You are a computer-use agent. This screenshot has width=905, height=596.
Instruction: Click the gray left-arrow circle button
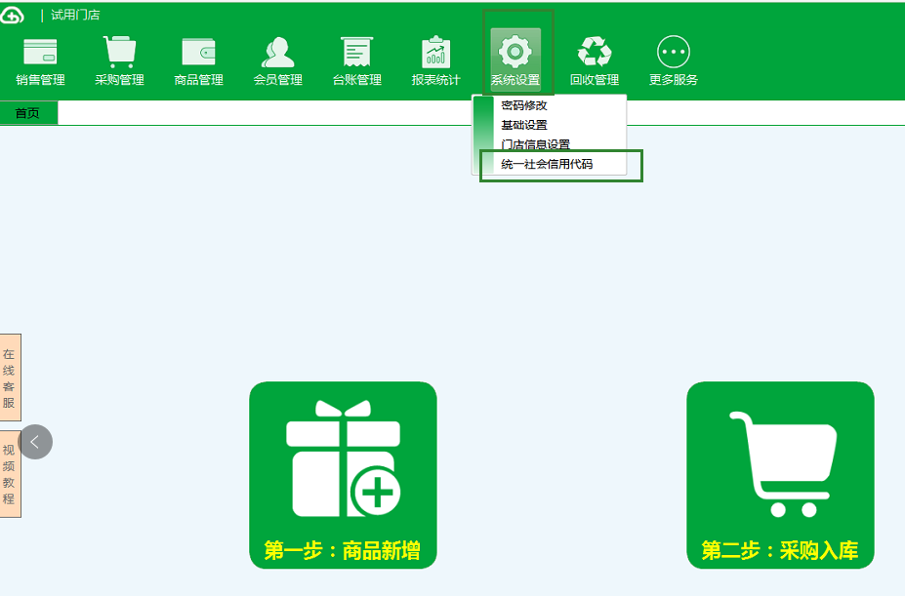(35, 442)
